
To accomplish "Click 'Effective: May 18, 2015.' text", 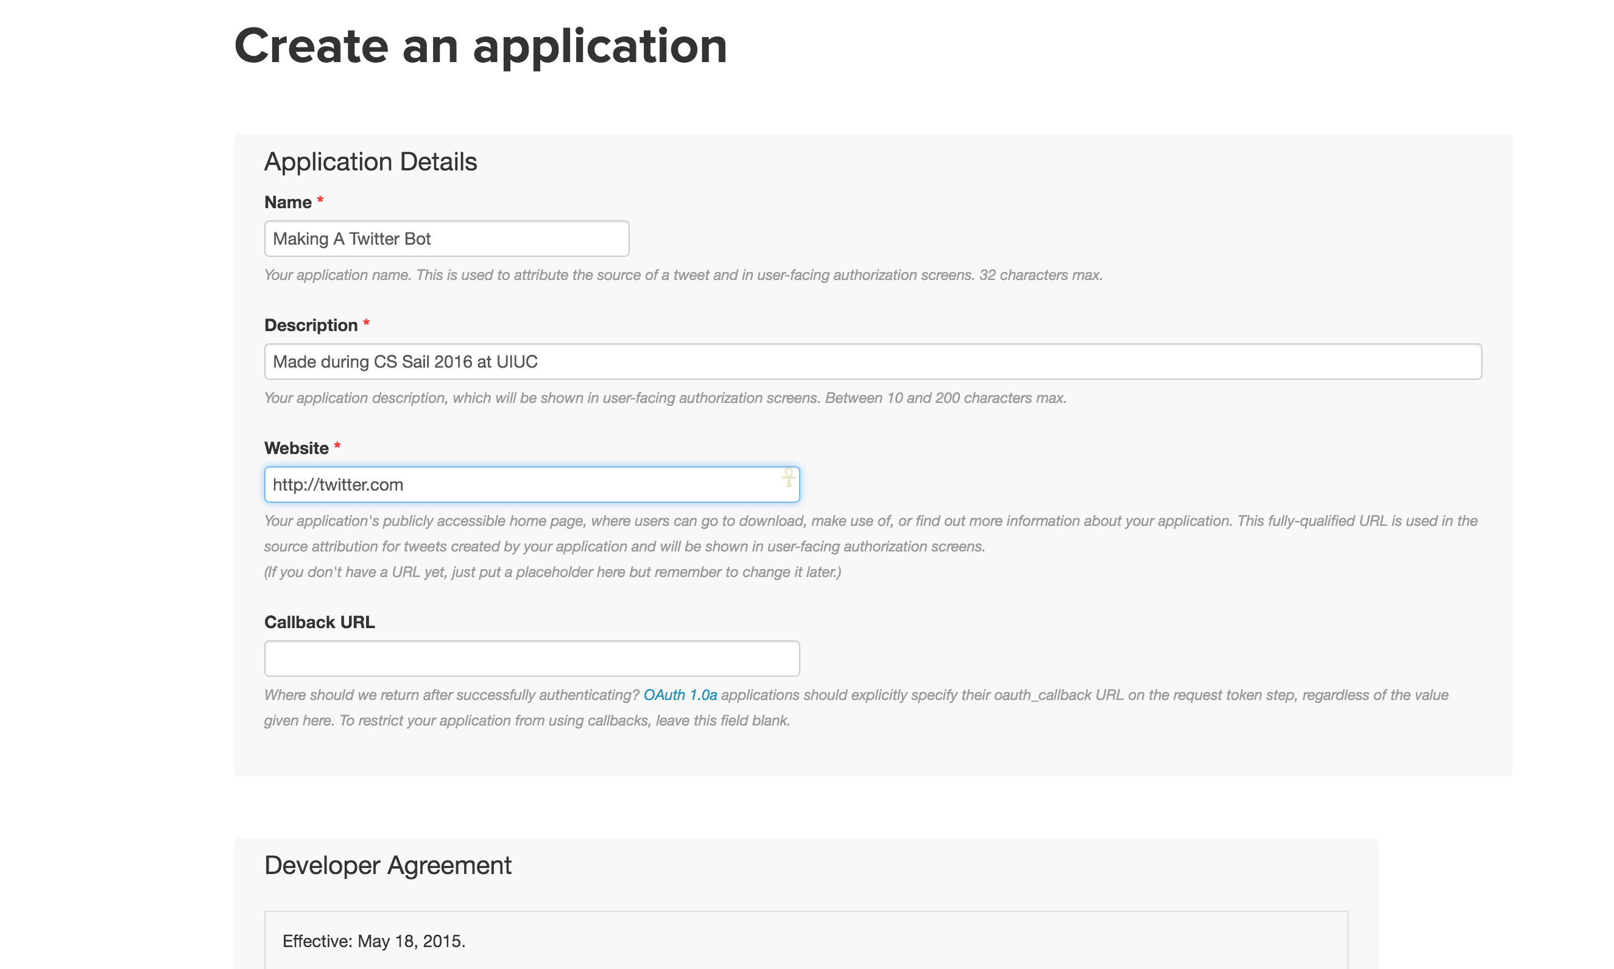I will click(373, 941).
